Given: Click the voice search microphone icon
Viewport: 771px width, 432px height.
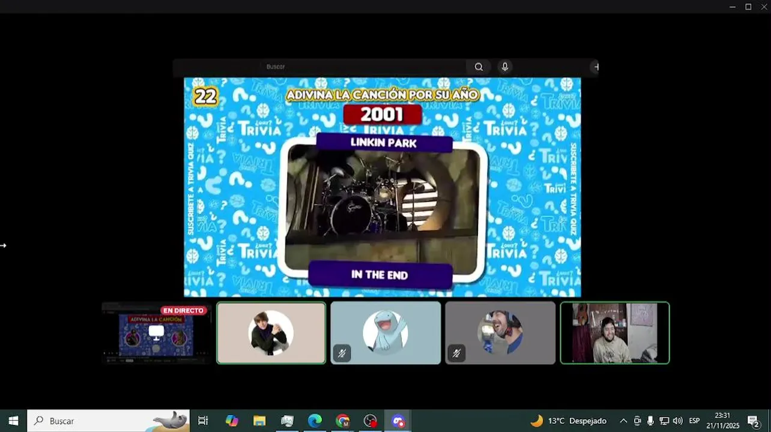Looking at the screenshot, I should point(505,67).
